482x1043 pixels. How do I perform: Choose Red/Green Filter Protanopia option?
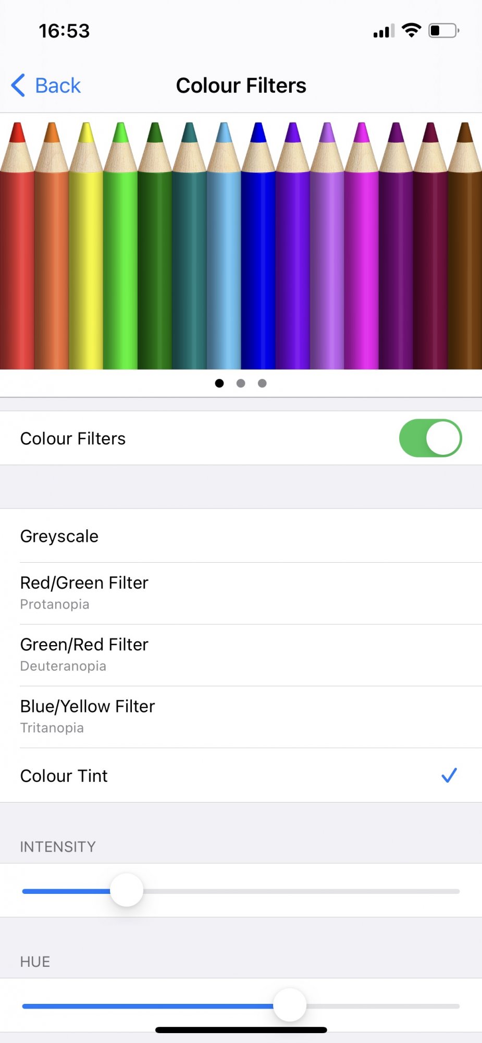241,593
